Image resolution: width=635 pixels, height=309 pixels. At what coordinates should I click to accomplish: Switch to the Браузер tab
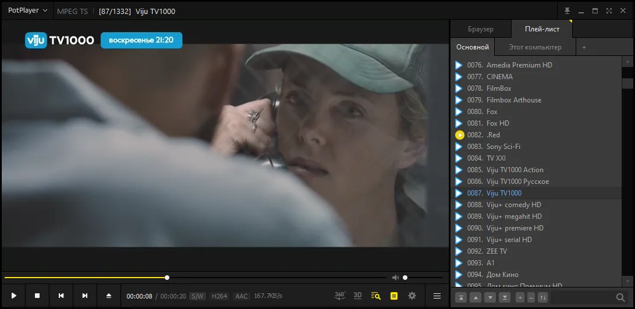[481, 29]
